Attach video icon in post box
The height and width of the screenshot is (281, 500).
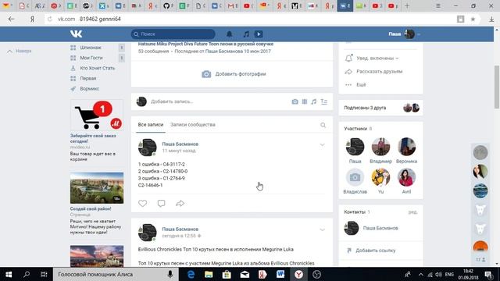(305, 101)
